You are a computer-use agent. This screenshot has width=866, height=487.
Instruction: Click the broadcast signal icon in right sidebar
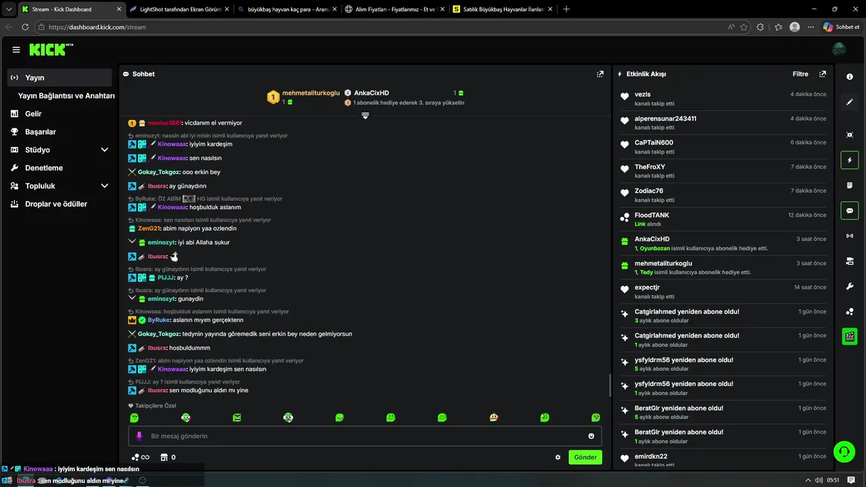(x=850, y=236)
